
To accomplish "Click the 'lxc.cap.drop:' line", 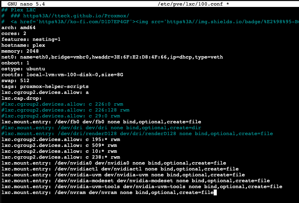I will coord(22,98).
